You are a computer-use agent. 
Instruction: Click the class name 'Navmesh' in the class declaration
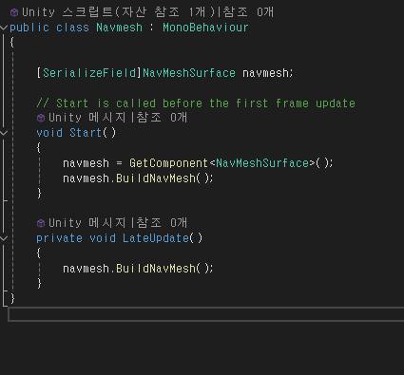click(x=120, y=28)
